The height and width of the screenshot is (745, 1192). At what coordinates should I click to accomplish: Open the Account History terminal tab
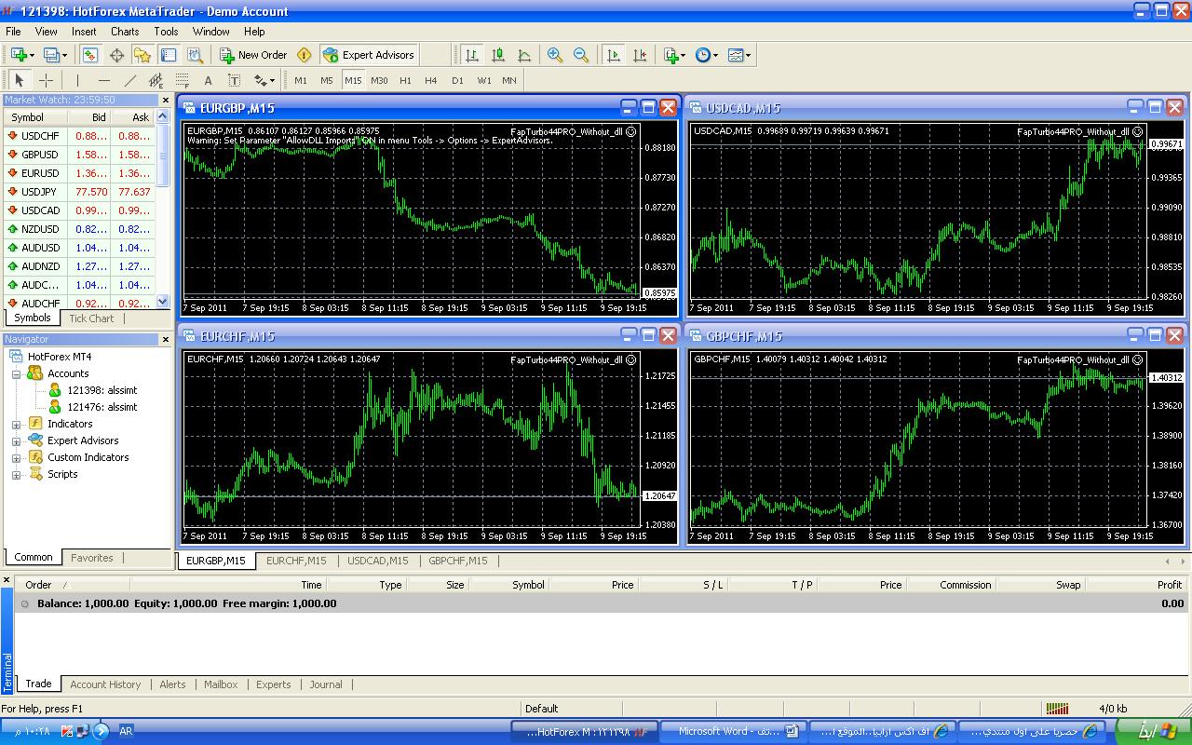[105, 684]
